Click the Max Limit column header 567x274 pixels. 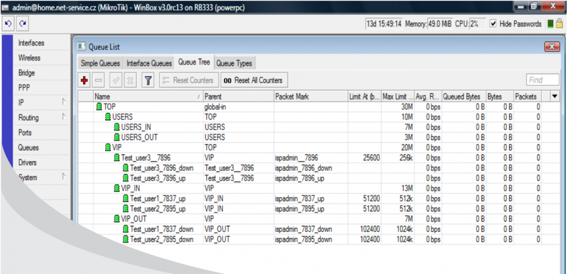pos(398,96)
